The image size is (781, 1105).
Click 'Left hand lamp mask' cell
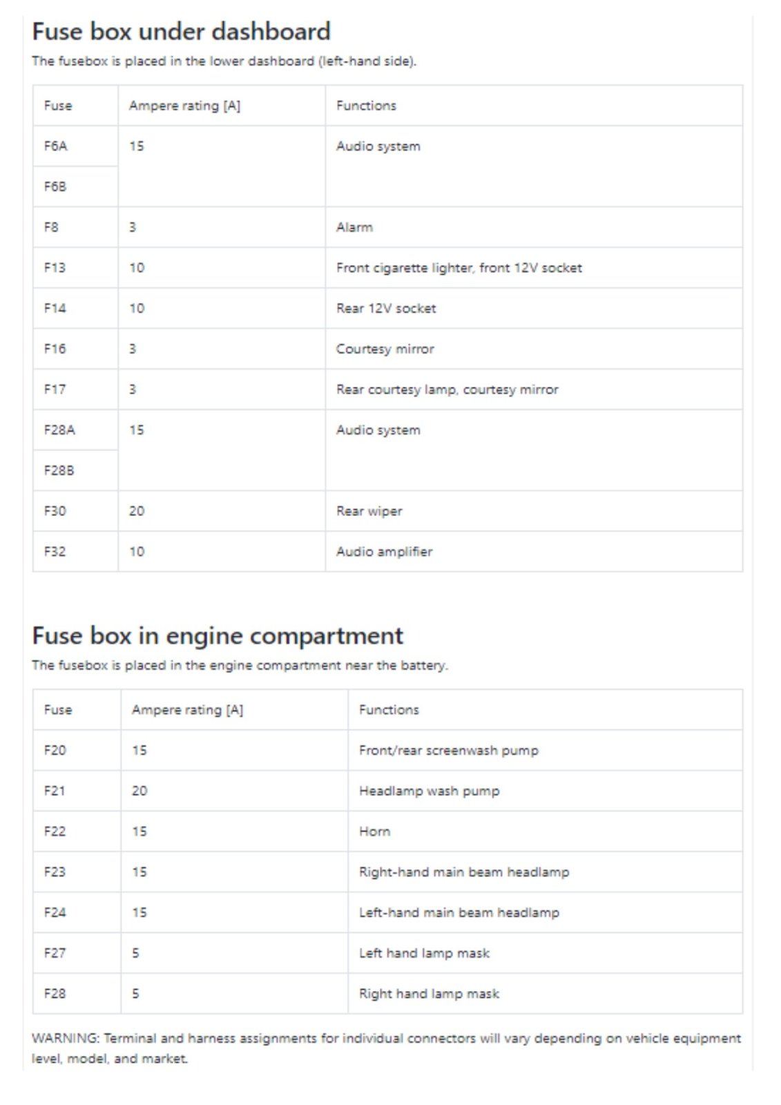(546, 953)
